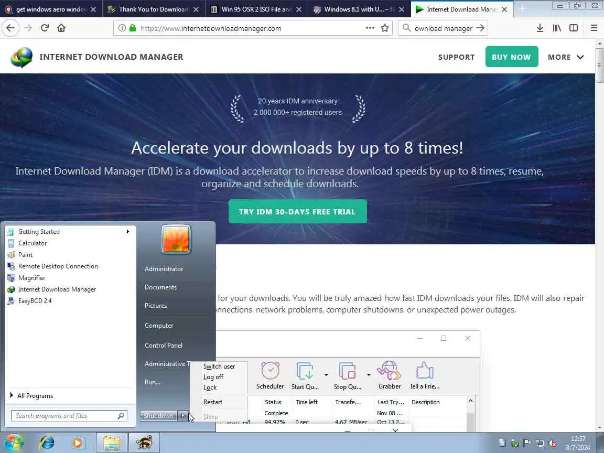Click the muted volume tray icon
The width and height of the screenshot is (604, 453).
click(553, 444)
